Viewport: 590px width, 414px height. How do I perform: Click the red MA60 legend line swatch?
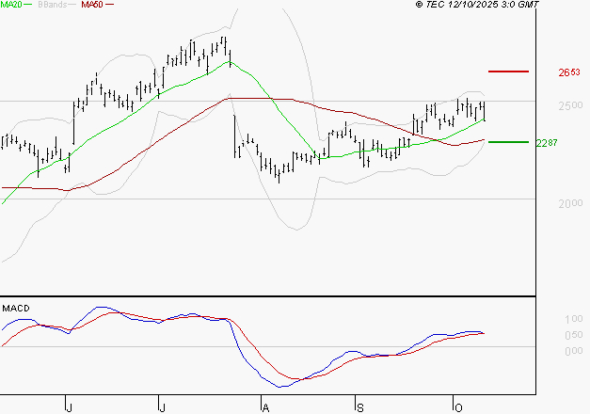tap(112, 6)
